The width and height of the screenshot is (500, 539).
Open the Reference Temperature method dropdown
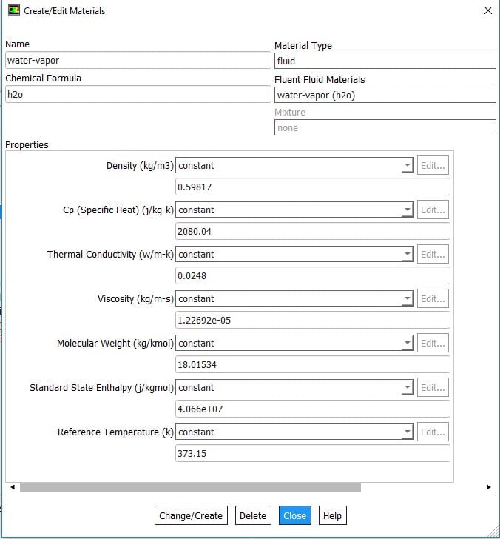pos(294,432)
